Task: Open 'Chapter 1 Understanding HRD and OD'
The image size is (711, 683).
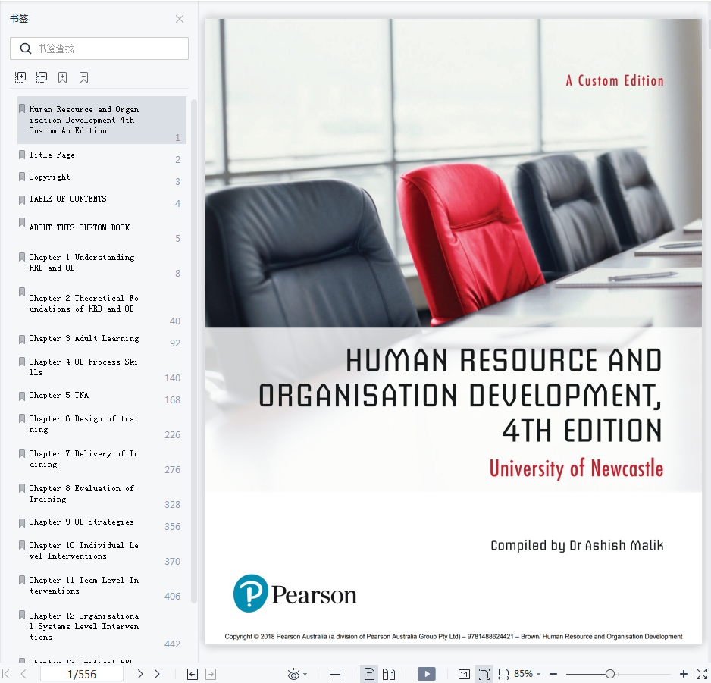Action: click(102, 262)
